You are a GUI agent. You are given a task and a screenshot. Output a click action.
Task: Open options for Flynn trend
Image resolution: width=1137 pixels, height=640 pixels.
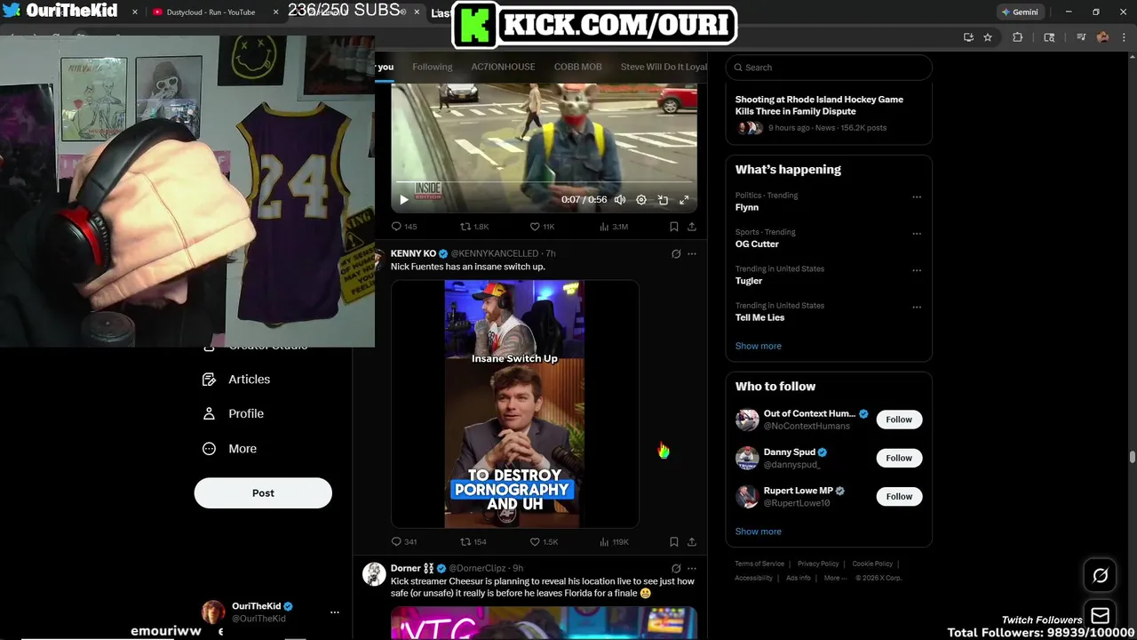point(917,196)
